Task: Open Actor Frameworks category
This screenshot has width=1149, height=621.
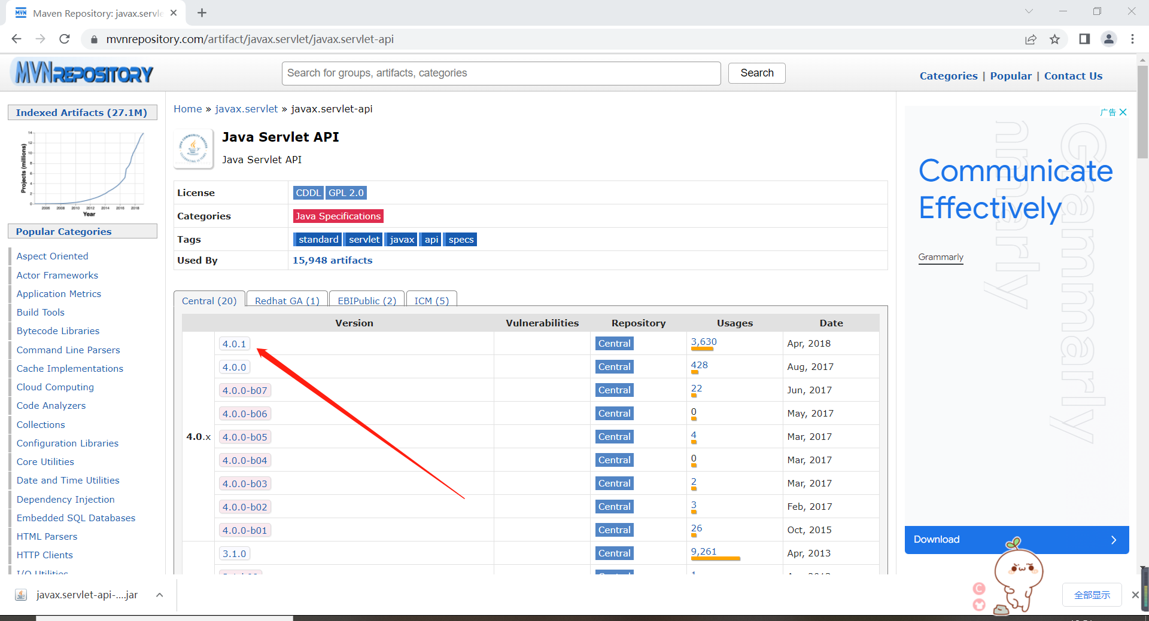Action: coord(57,275)
